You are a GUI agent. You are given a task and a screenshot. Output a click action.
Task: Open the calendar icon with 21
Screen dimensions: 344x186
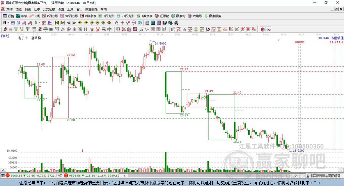[147, 23]
